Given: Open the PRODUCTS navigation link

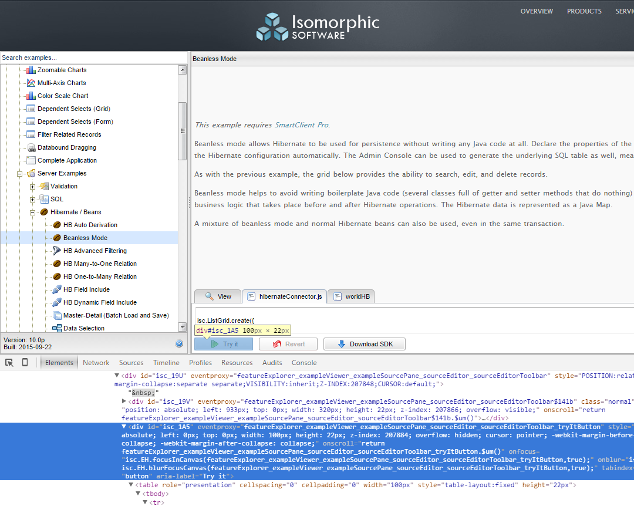Looking at the screenshot, I should click(x=584, y=11).
